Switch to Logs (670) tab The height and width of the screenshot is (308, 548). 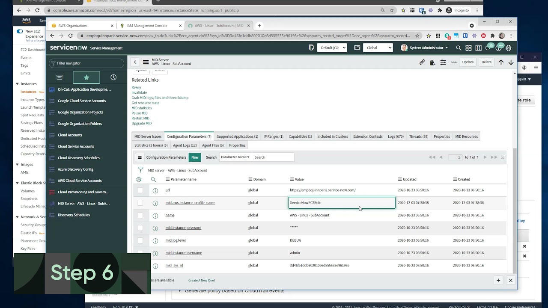point(396,136)
